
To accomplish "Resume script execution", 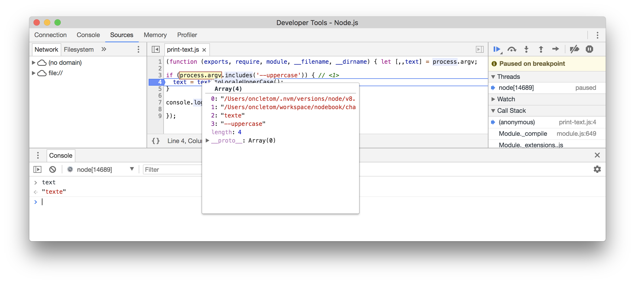I will click(497, 49).
